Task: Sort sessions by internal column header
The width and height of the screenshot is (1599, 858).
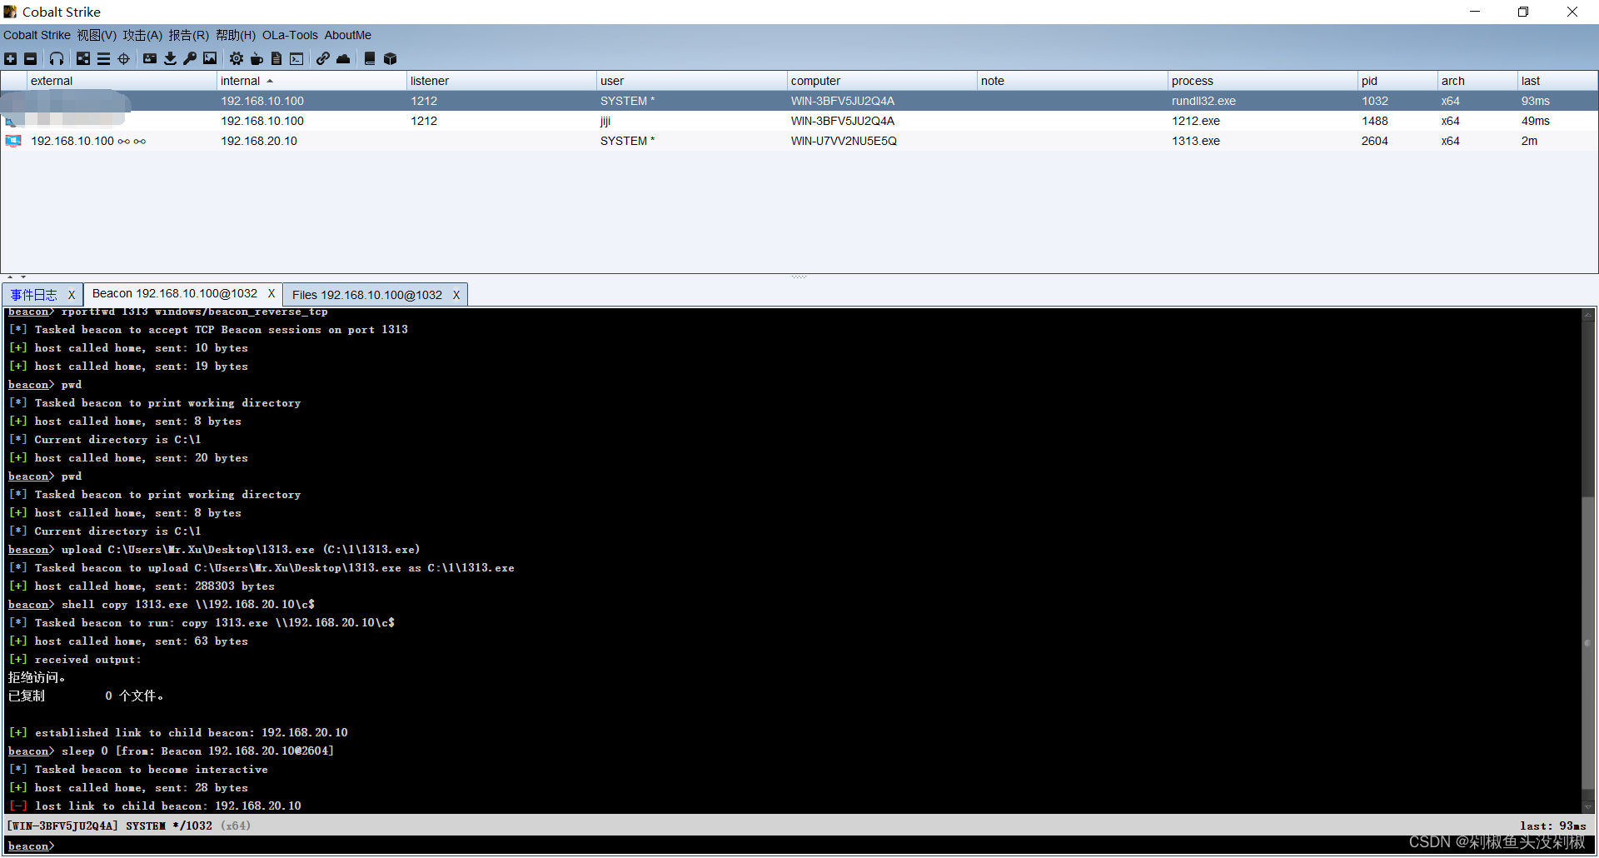Action: point(311,81)
